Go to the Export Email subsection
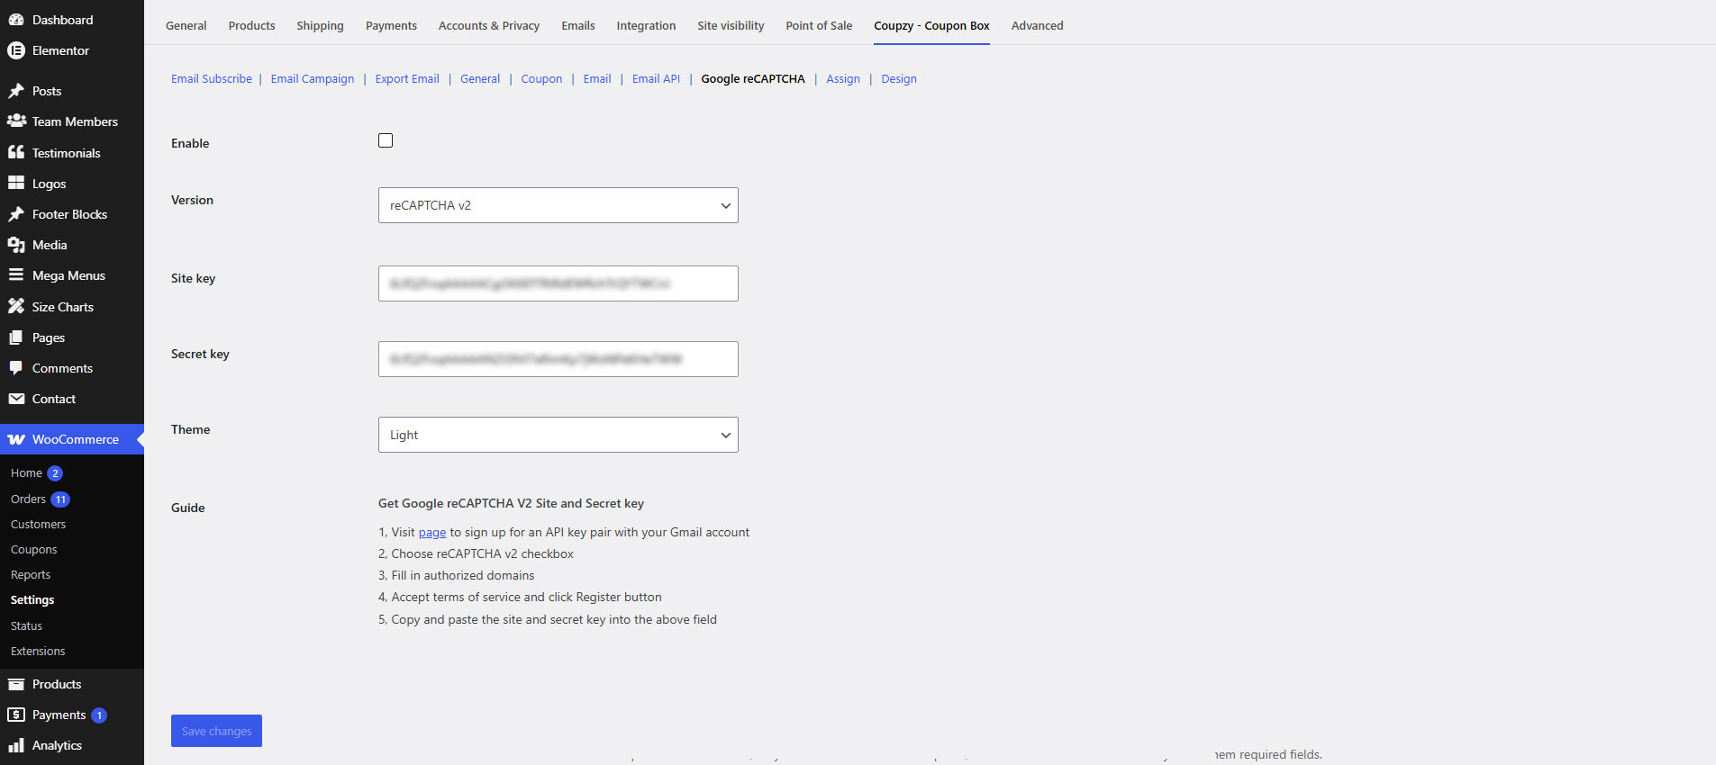The width and height of the screenshot is (1716, 765). click(x=407, y=79)
